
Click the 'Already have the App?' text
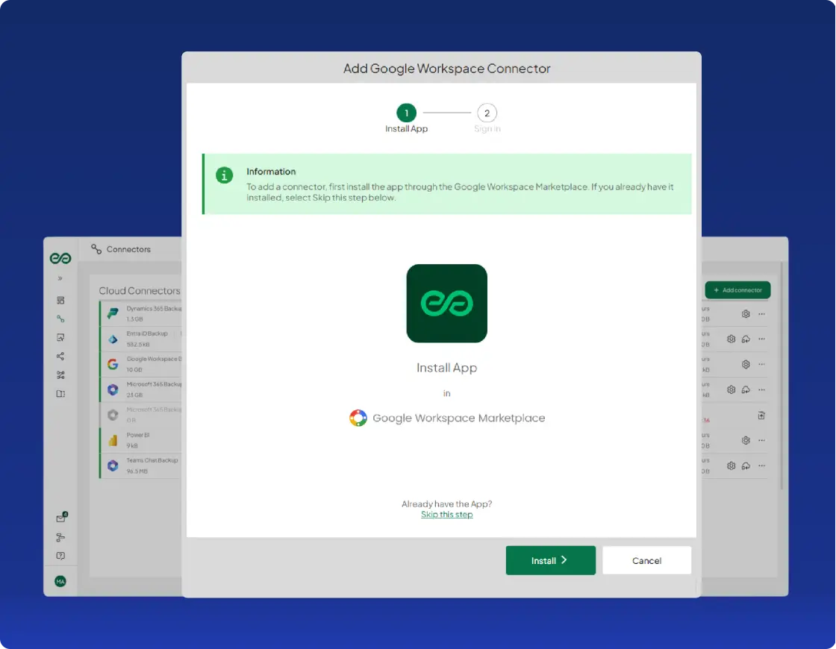click(446, 504)
